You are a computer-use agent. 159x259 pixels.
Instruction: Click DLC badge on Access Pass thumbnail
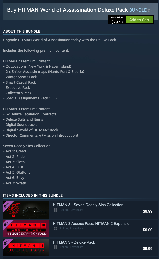(6, 223)
